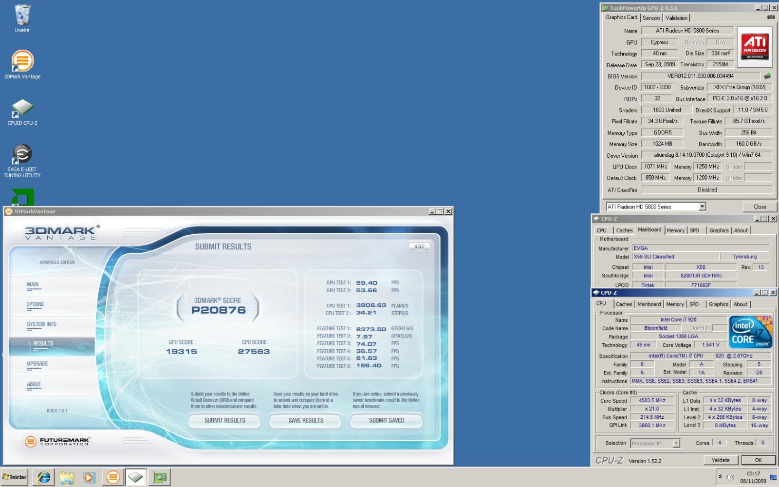The height and width of the screenshot is (487, 779).
Task: Click the GPU score value 19315
Action: (x=181, y=352)
